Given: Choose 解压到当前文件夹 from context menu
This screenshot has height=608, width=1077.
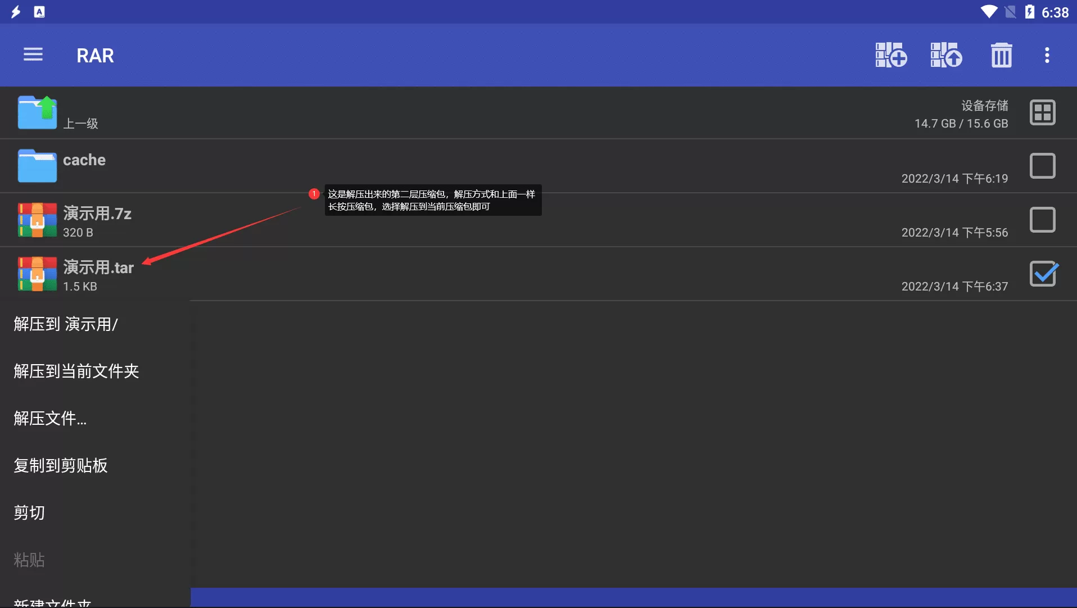Looking at the screenshot, I should 76,371.
